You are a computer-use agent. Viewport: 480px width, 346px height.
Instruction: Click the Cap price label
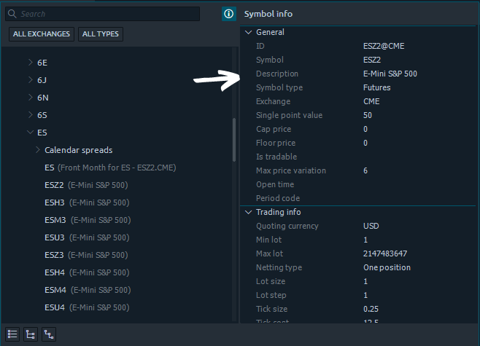tap(274, 129)
